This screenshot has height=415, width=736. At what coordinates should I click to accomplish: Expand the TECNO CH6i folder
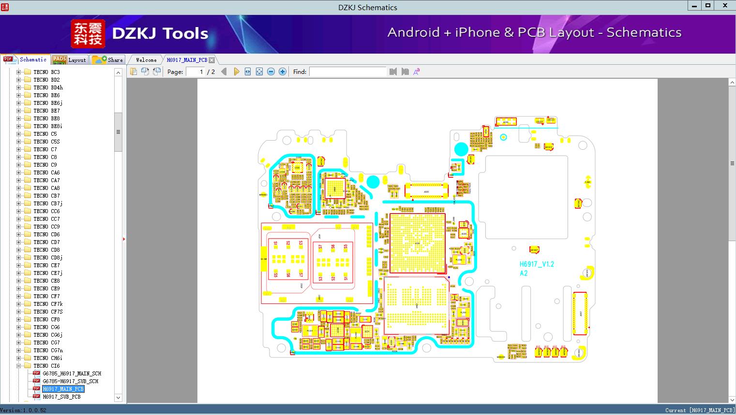click(19, 358)
